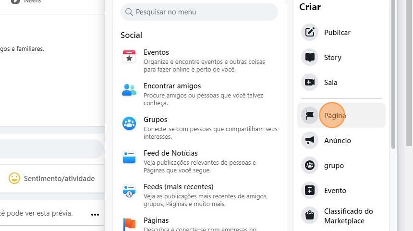413x231 pixels.
Task: Open the Anúncio megaphone icon
Action: tap(310, 141)
